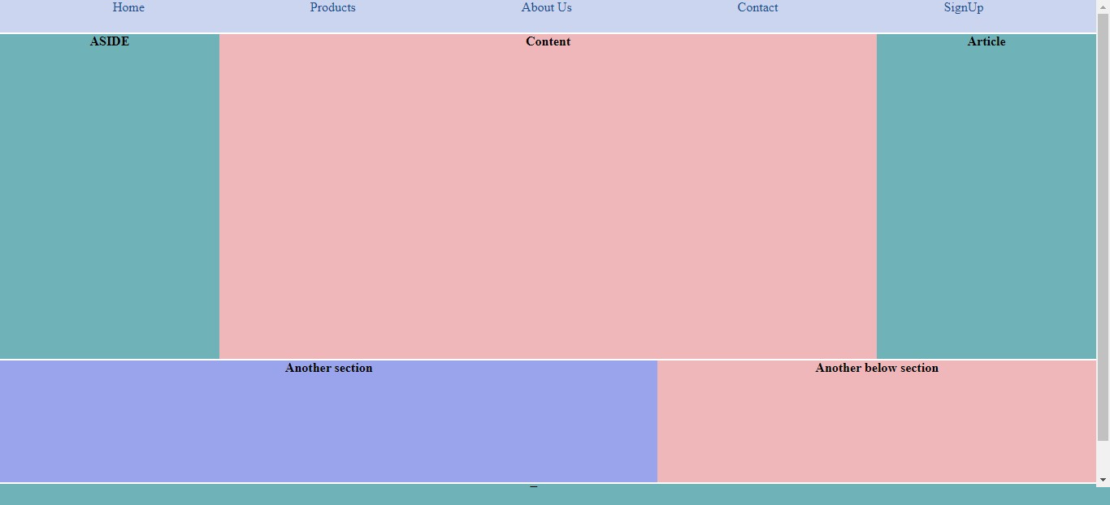Click the 'Another section' heading
This screenshot has width=1110, height=505.
pyautogui.click(x=329, y=368)
